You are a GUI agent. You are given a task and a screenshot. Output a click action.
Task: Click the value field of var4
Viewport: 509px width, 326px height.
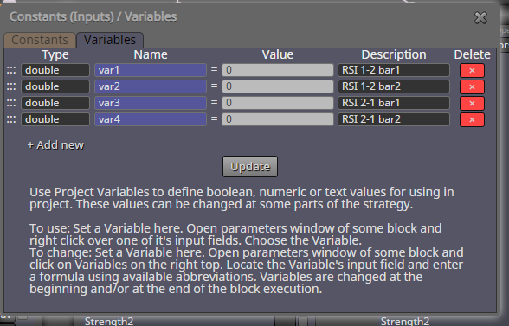tap(278, 119)
